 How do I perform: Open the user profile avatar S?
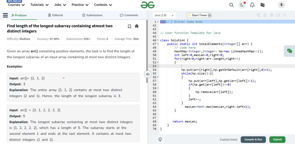(281, 5)
